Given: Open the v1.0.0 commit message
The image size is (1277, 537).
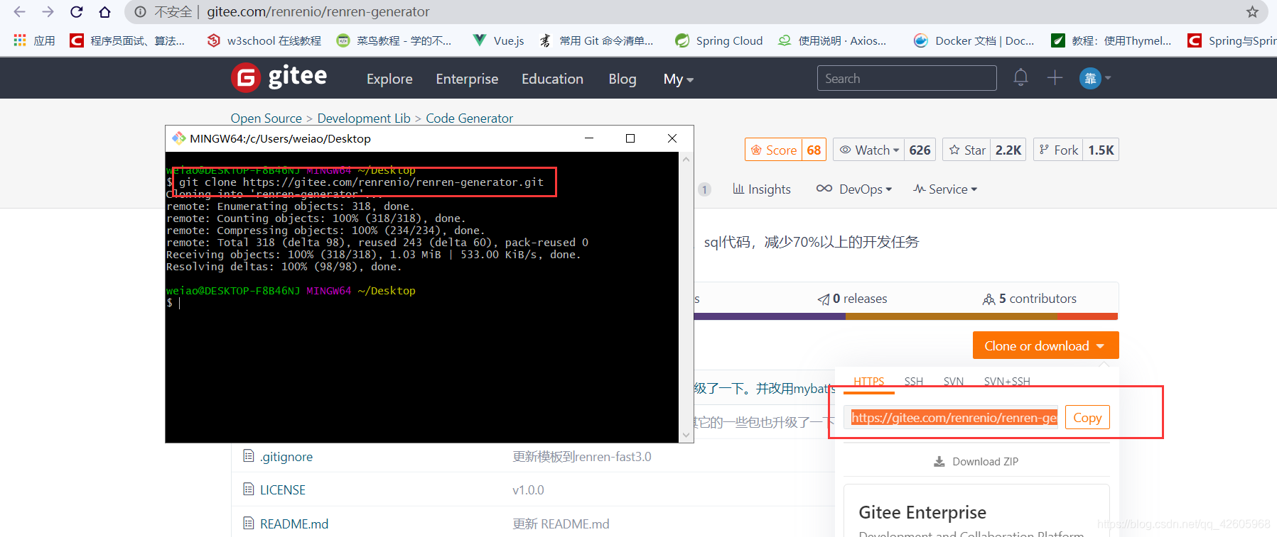Looking at the screenshot, I should tap(528, 490).
